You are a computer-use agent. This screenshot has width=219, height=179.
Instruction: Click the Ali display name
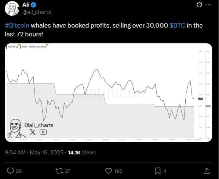[26, 5]
